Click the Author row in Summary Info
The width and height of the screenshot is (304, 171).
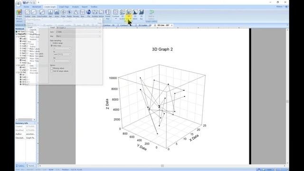pyautogui.click(x=25, y=134)
